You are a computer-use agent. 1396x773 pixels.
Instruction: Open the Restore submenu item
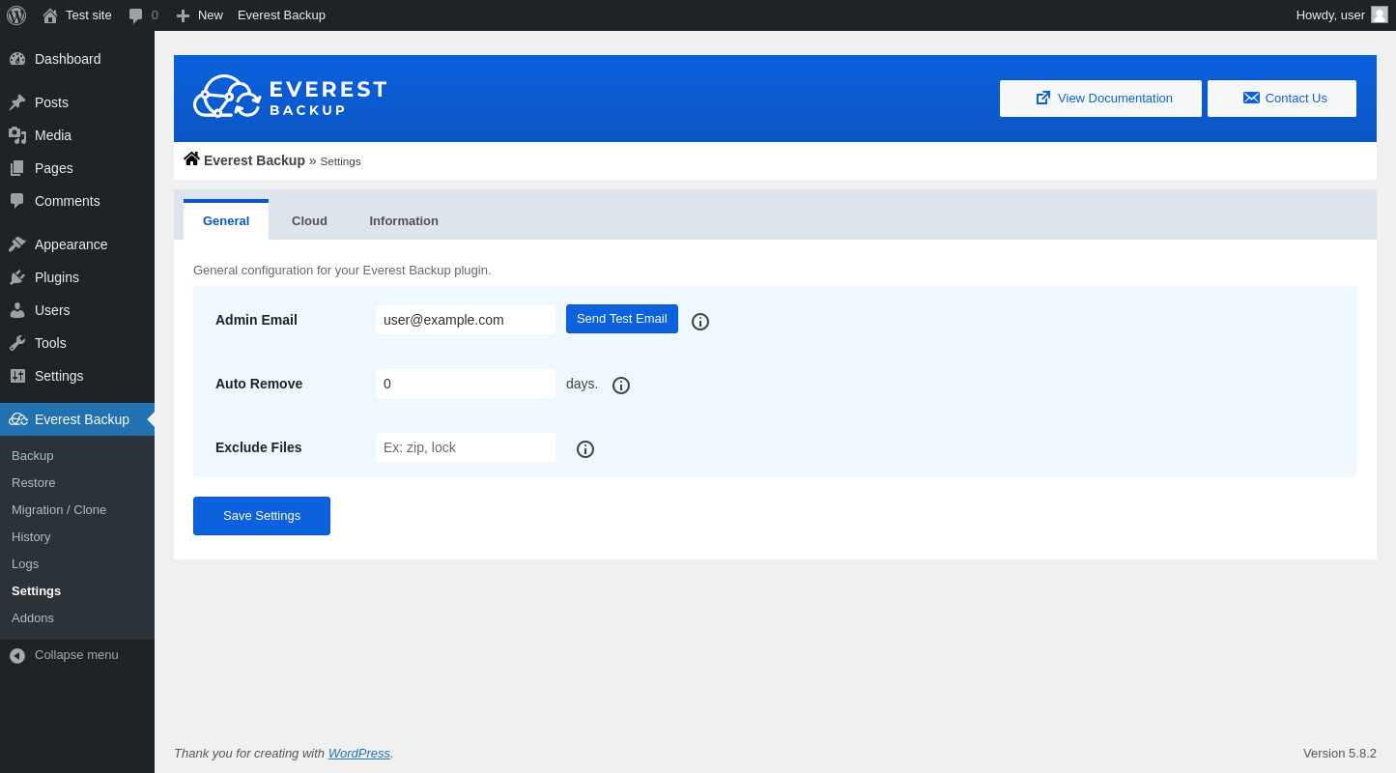[x=34, y=482]
